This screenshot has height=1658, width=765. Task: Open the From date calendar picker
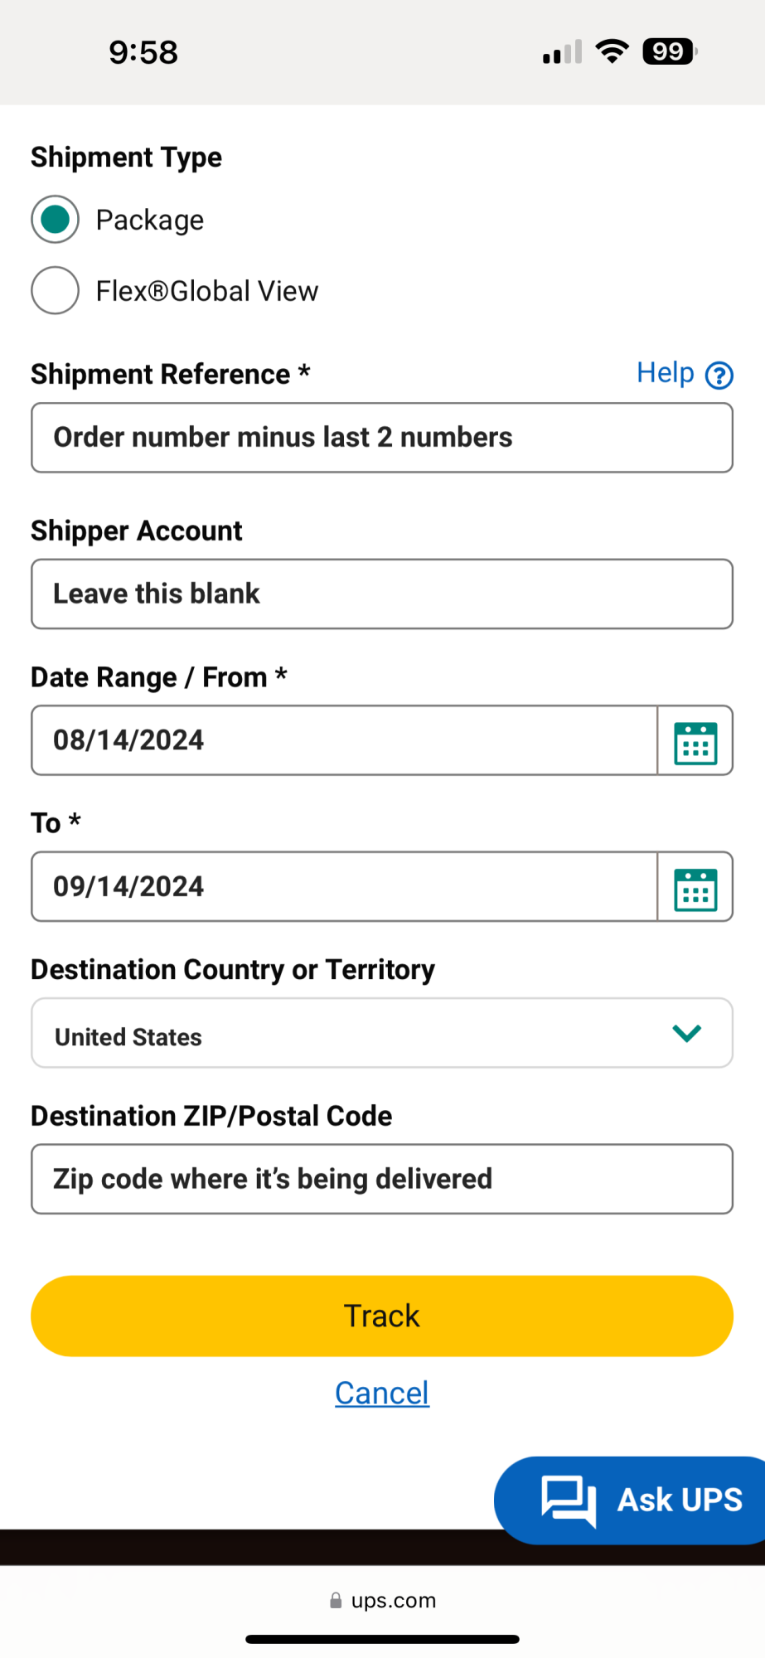[x=695, y=741]
